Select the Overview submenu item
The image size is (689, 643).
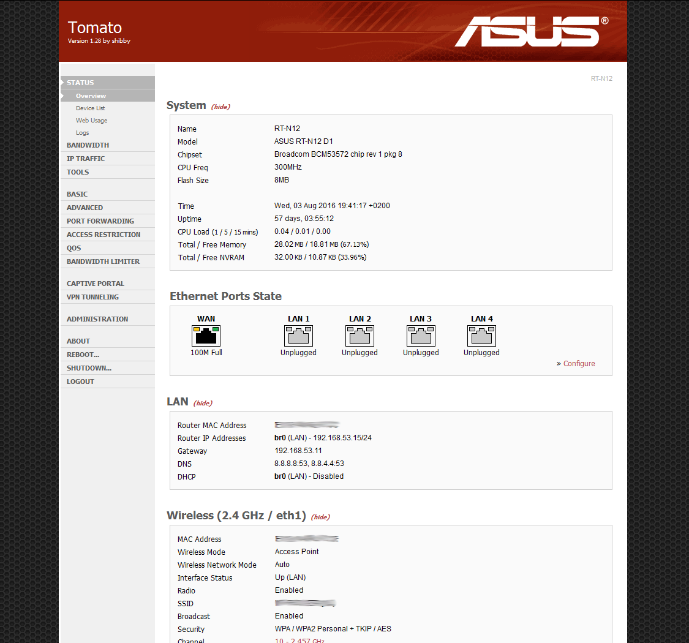tap(108, 96)
